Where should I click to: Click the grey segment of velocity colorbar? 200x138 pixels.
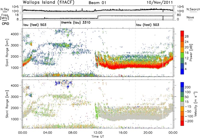[182, 104]
